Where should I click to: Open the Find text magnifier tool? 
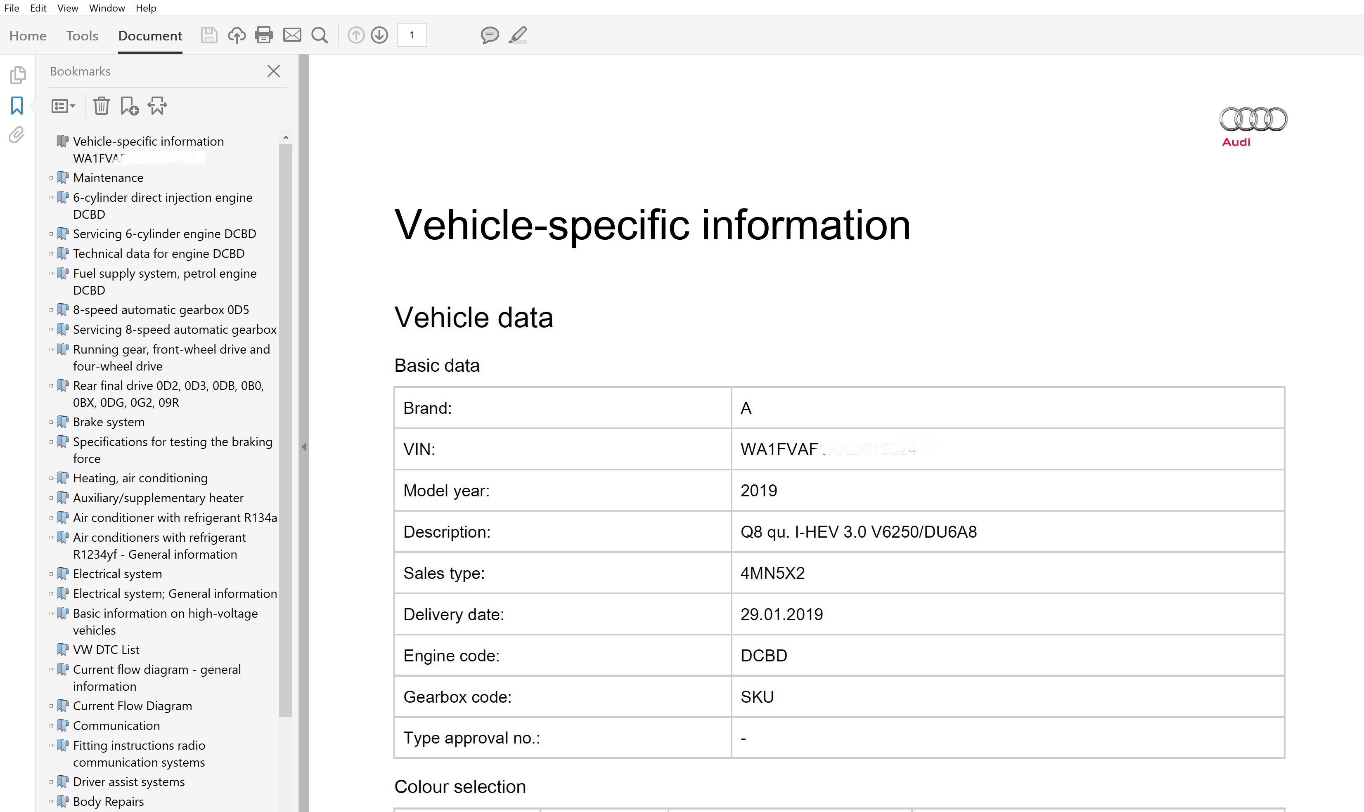coord(320,35)
